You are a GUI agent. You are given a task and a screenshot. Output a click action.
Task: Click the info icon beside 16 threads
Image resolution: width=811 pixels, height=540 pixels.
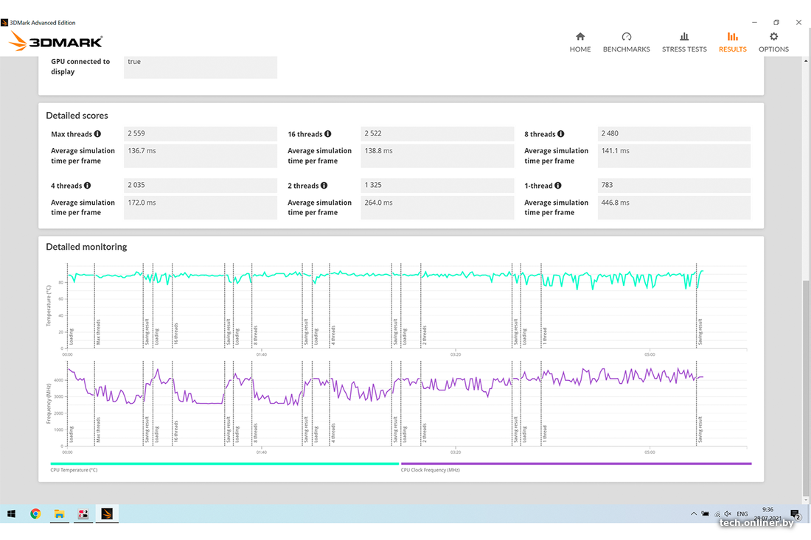click(328, 134)
